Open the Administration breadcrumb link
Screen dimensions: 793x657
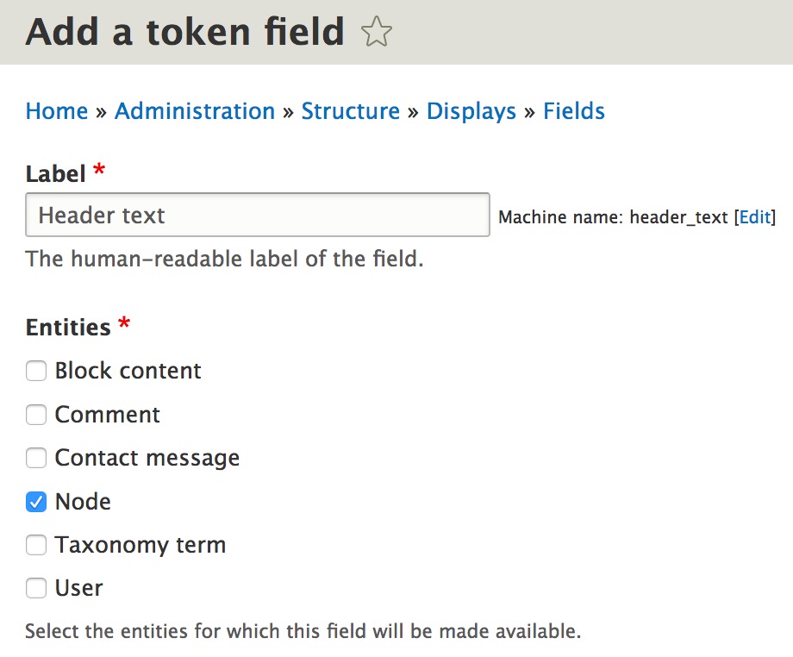click(x=195, y=111)
